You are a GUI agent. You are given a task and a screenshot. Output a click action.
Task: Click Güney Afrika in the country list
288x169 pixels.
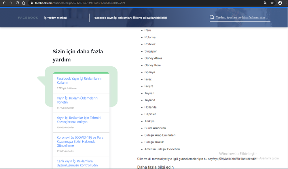coord(153,58)
